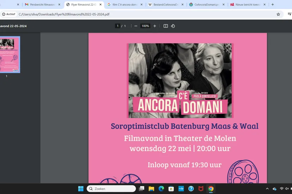
Task: Open Task View from the taskbar
Action: point(141,189)
